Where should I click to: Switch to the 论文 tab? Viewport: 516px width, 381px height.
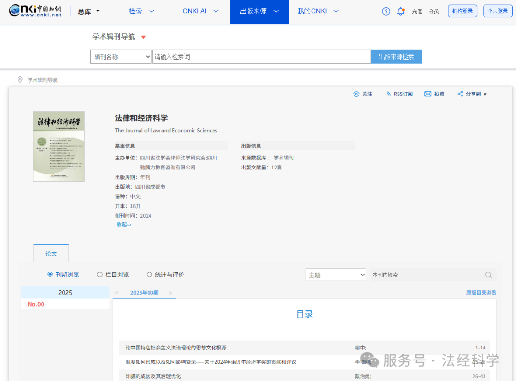pos(51,254)
